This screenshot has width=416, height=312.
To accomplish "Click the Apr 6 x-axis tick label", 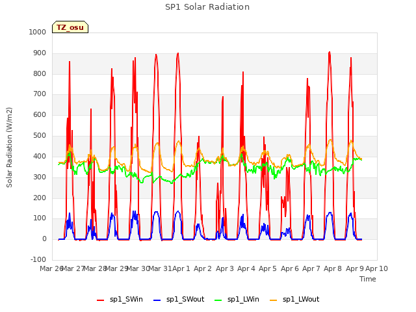I will (290, 268).
